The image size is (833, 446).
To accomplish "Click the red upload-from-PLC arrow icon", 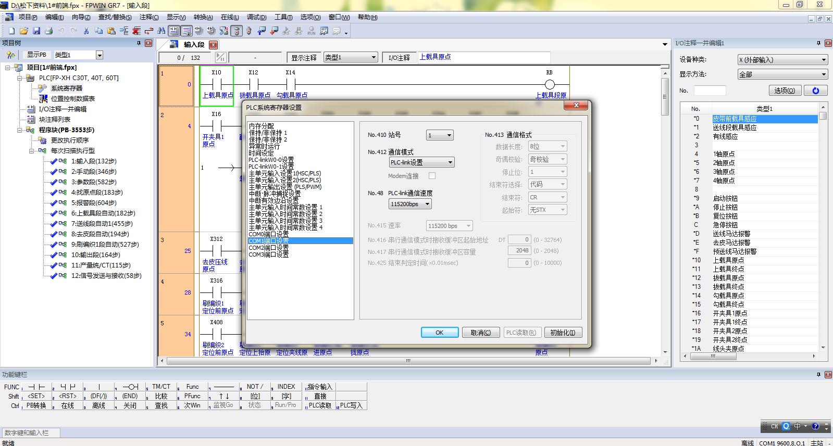I will tap(274, 31).
